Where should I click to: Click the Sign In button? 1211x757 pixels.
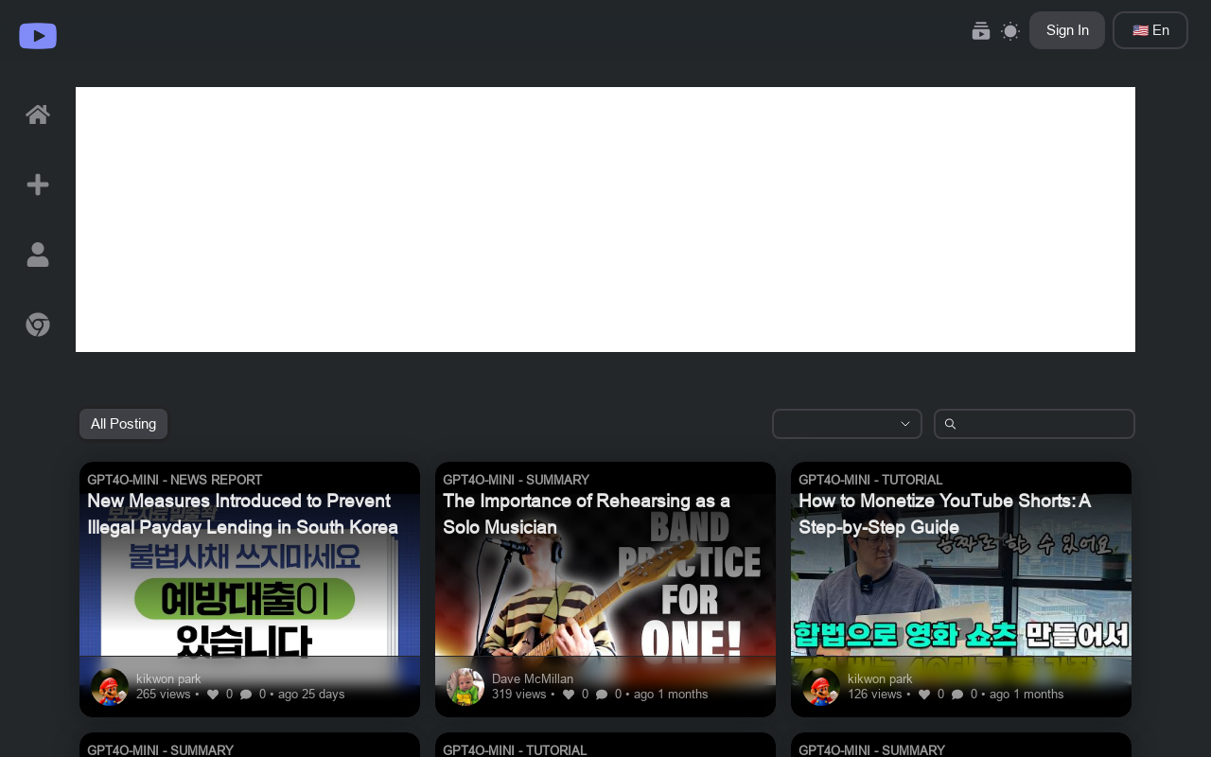[1067, 30]
